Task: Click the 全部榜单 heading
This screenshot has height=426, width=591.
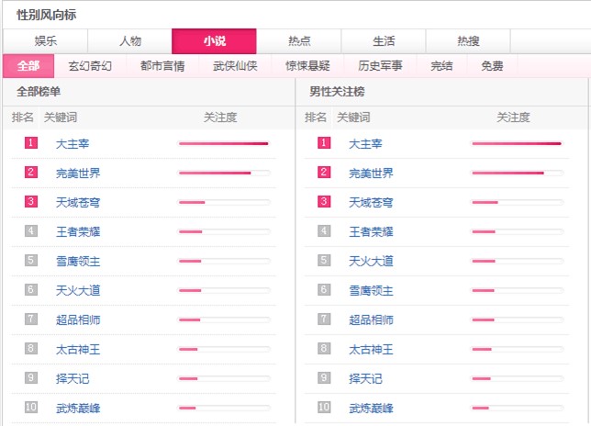Action: click(x=39, y=92)
